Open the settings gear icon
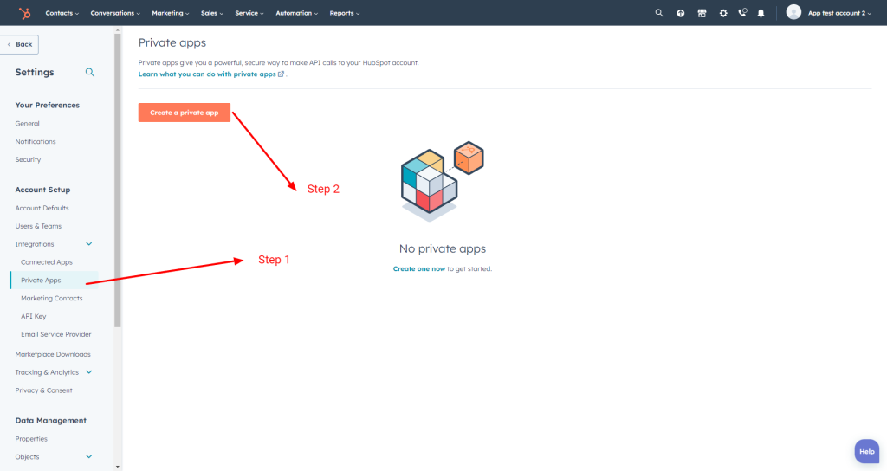Screen dimensions: 887x471 point(723,13)
